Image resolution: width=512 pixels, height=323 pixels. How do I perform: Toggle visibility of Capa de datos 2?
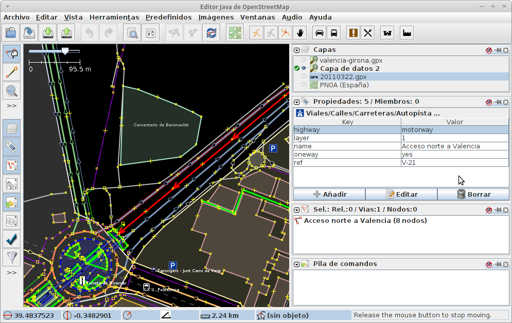point(304,68)
